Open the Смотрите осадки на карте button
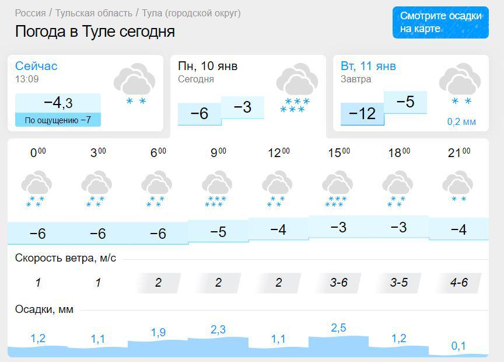The image size is (504, 362). click(x=440, y=22)
